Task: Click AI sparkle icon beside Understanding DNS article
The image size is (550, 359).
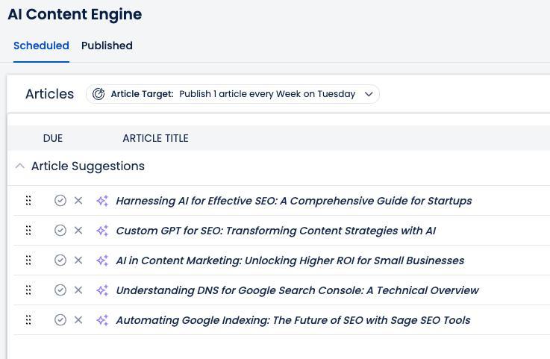Action: [x=102, y=290]
